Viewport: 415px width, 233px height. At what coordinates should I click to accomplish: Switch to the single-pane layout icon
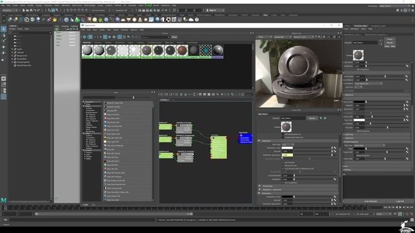3,78
